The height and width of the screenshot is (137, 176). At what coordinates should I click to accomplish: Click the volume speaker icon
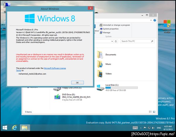coord(153,128)
